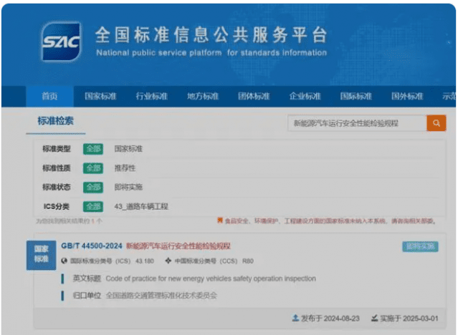Select 全部 filter for ICS分类
The image size is (458, 335).
93,206
